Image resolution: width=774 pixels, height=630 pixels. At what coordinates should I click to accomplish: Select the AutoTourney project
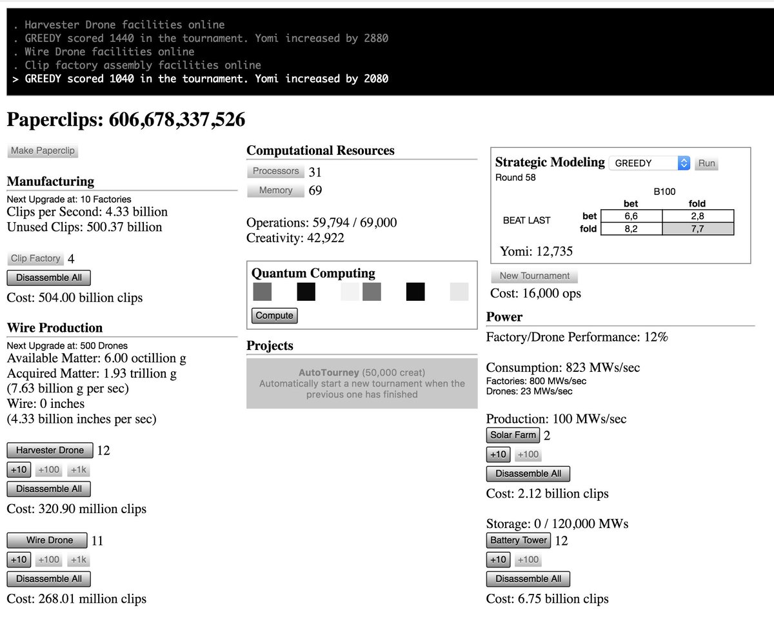362,383
